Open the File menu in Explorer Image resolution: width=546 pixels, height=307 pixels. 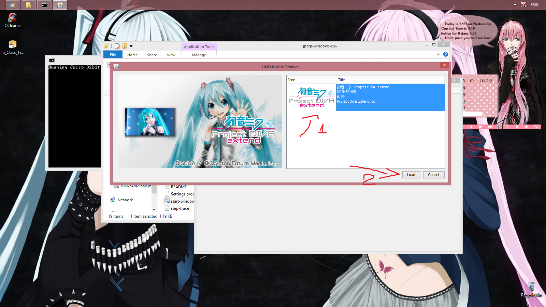pyautogui.click(x=113, y=55)
